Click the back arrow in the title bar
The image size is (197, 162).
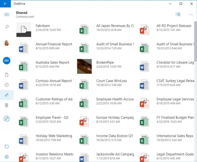(5, 4)
